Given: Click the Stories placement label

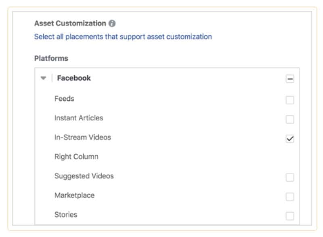Looking at the screenshot, I should point(65,215).
